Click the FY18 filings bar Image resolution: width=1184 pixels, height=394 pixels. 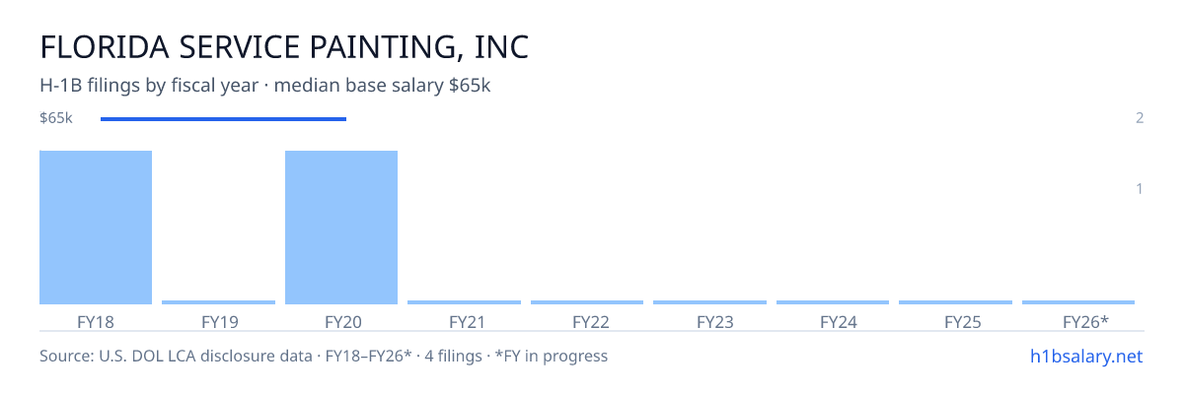pos(96,228)
